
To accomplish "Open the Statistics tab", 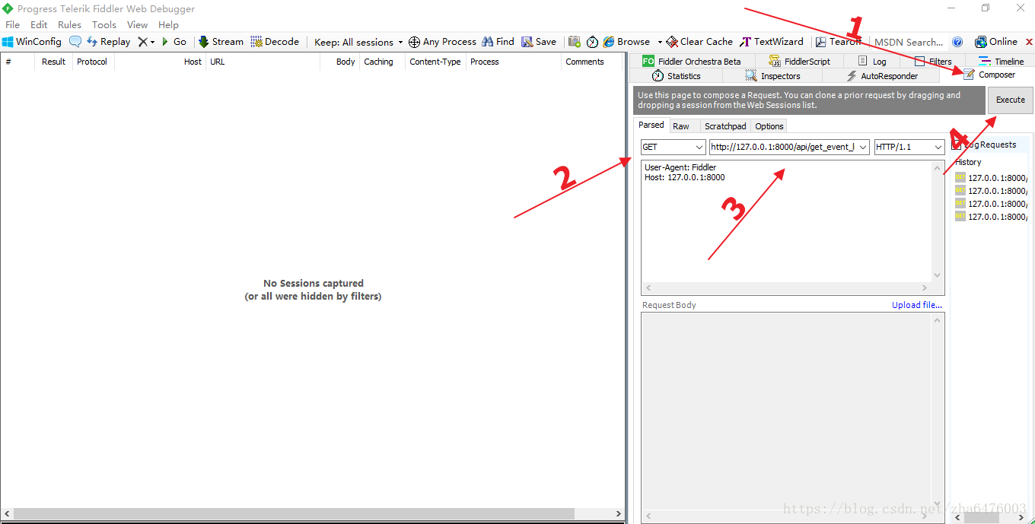I will [676, 76].
